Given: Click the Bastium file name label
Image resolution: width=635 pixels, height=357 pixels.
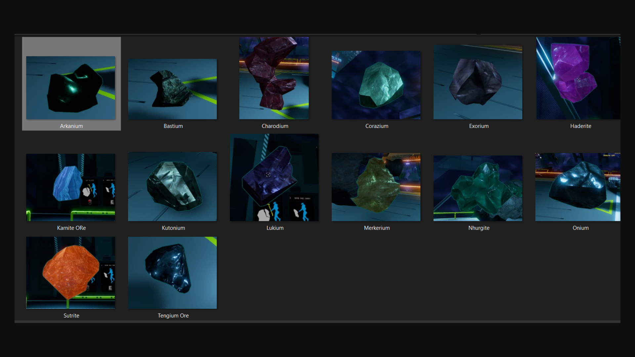Looking at the screenshot, I should click(173, 126).
